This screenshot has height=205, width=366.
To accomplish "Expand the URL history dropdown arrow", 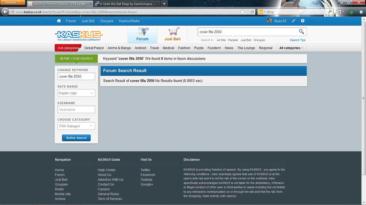I will tap(248, 12).
